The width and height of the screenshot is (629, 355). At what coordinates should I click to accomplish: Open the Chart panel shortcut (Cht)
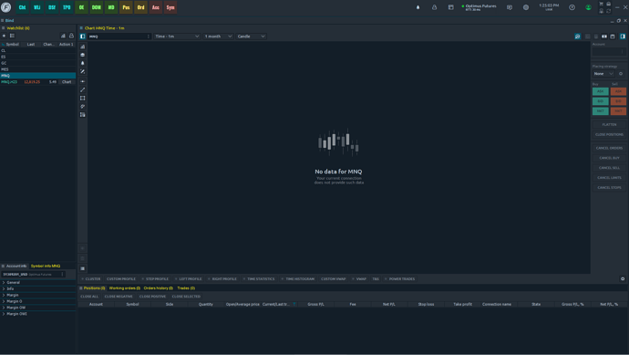[23, 7]
